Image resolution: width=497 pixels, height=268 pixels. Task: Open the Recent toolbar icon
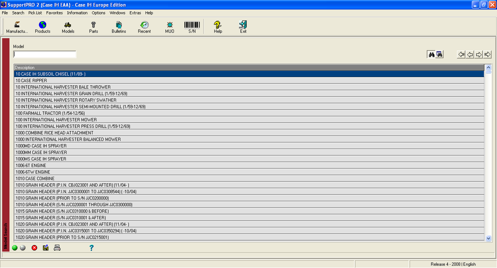(x=144, y=27)
